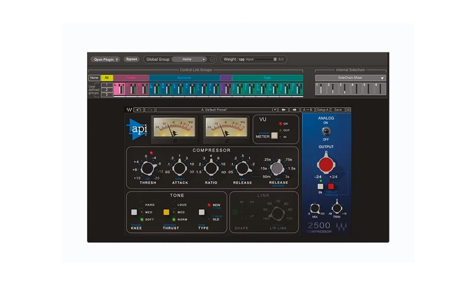The height and width of the screenshot is (297, 476).
Task: Click the left VU meter calibration screw
Action: (175, 141)
